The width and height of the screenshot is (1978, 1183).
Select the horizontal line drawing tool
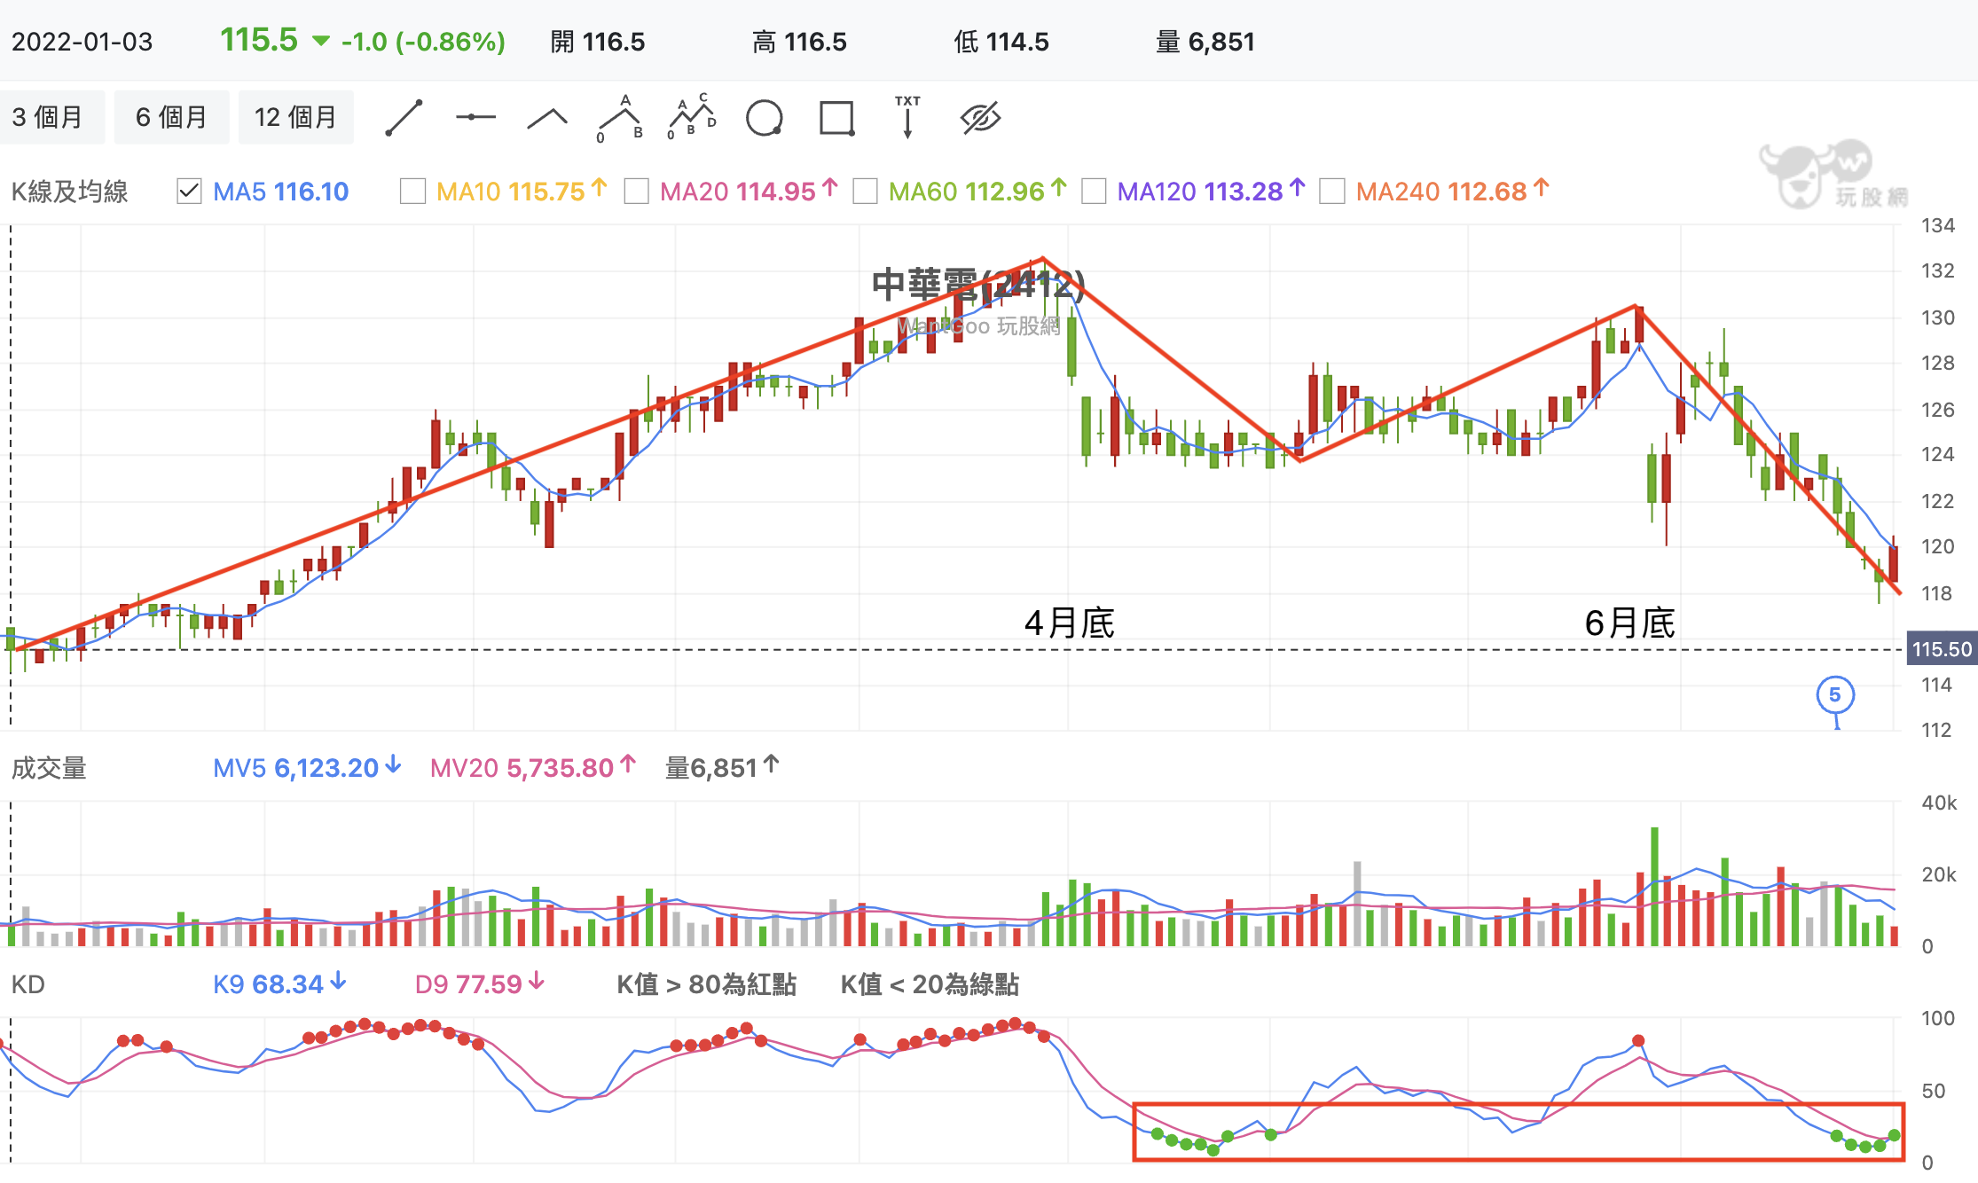475,117
